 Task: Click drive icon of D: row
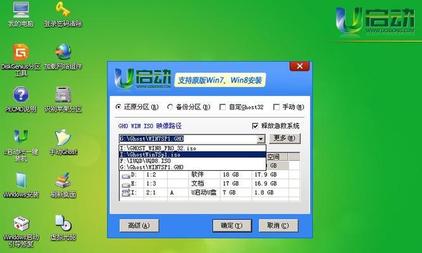[x=126, y=176]
